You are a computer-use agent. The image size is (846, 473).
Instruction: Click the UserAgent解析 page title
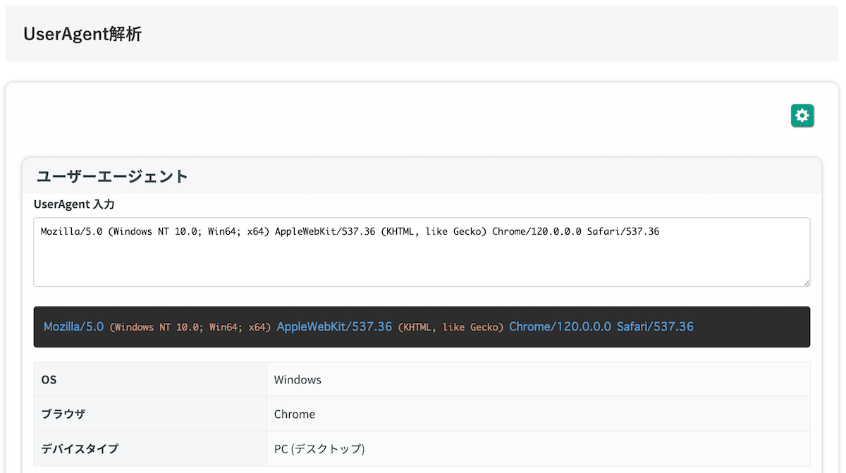pyautogui.click(x=82, y=33)
